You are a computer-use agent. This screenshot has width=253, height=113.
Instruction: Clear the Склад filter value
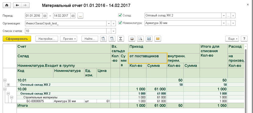pyautogui.click(x=233, y=16)
